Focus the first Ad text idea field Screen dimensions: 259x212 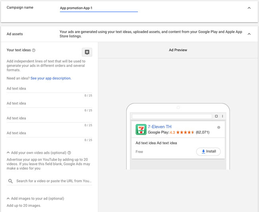tap(49, 88)
